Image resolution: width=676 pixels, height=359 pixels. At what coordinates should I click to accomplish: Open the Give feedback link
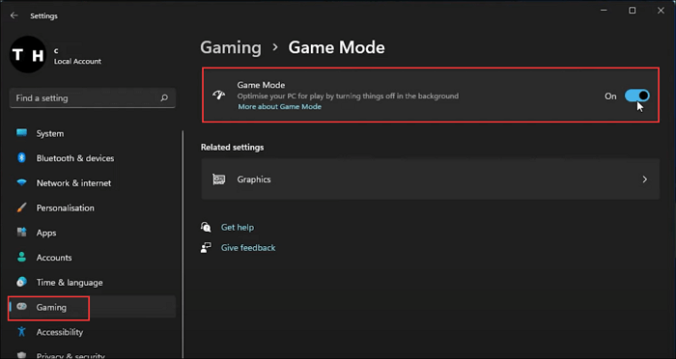pos(248,248)
